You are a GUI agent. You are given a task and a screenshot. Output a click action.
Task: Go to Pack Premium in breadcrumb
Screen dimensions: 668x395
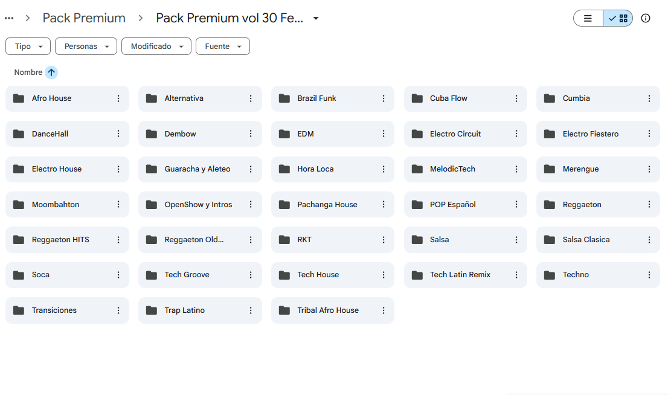click(84, 18)
